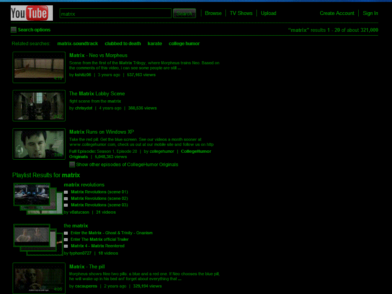Screen dimensions: 392x294
Task: Open matrix revolutions playlist thumbnail
Action: pyautogui.click(x=38, y=199)
